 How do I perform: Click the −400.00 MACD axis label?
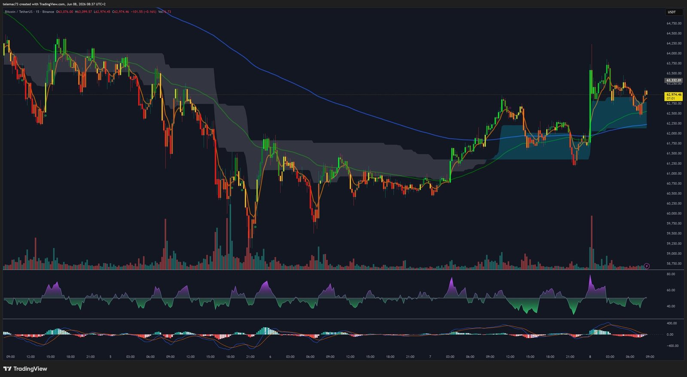[672, 345]
